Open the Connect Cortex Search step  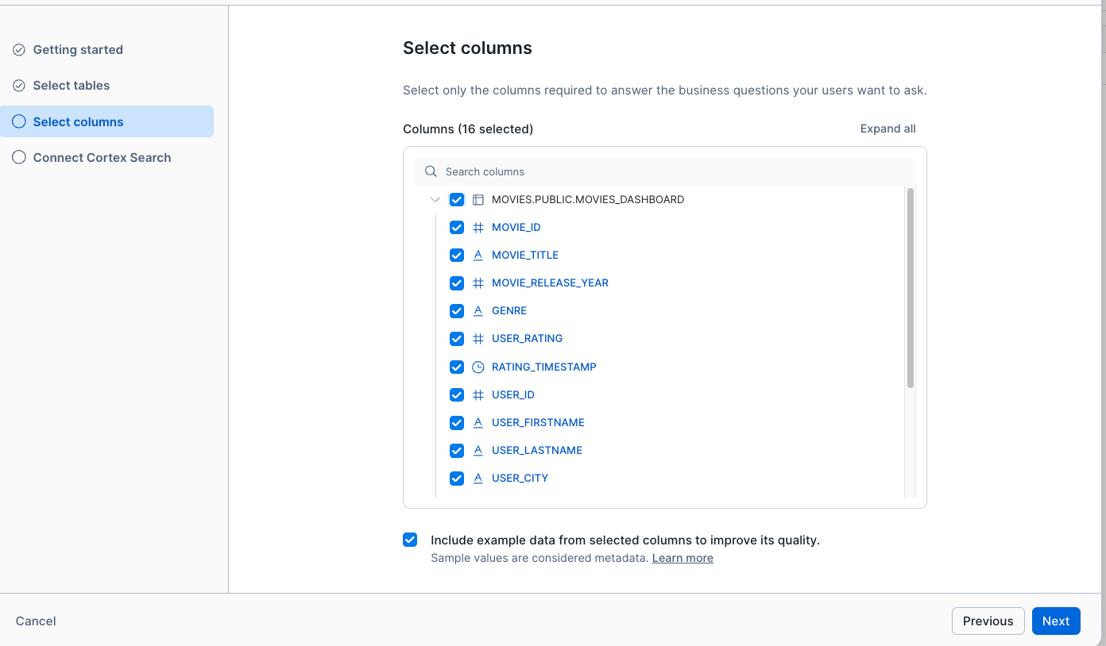[x=102, y=158]
